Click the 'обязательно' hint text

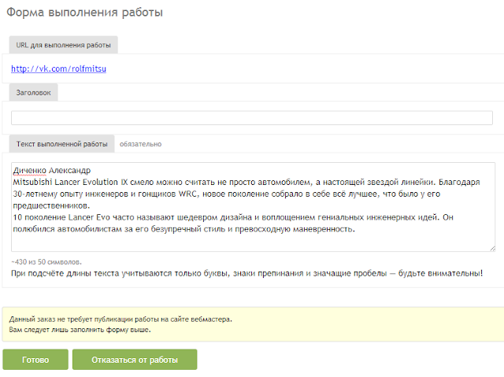[140, 144]
